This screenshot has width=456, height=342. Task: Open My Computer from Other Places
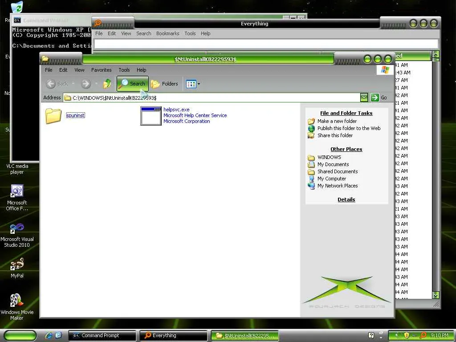pos(331,179)
